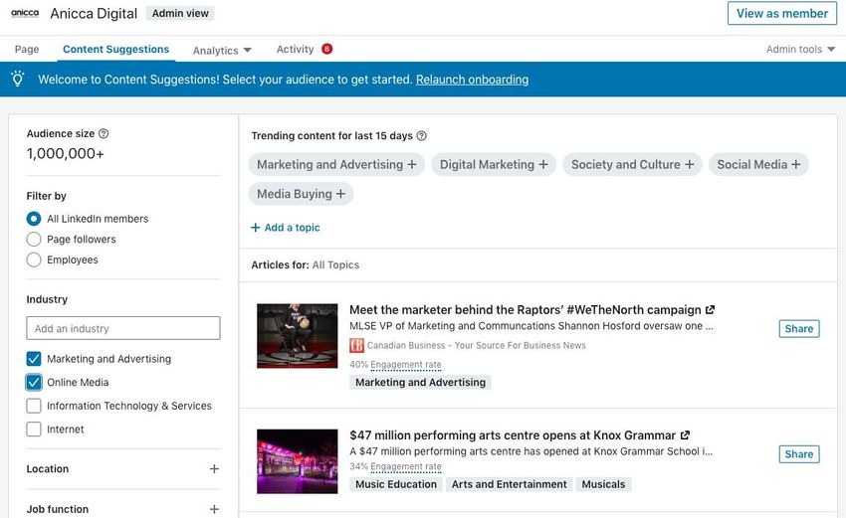Click the external link icon beside Knox Grammar title
Image resolution: width=846 pixels, height=518 pixels.
(x=685, y=435)
